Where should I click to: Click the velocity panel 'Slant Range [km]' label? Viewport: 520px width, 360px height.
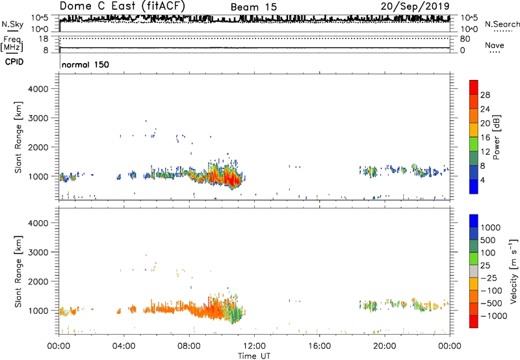[18, 272]
